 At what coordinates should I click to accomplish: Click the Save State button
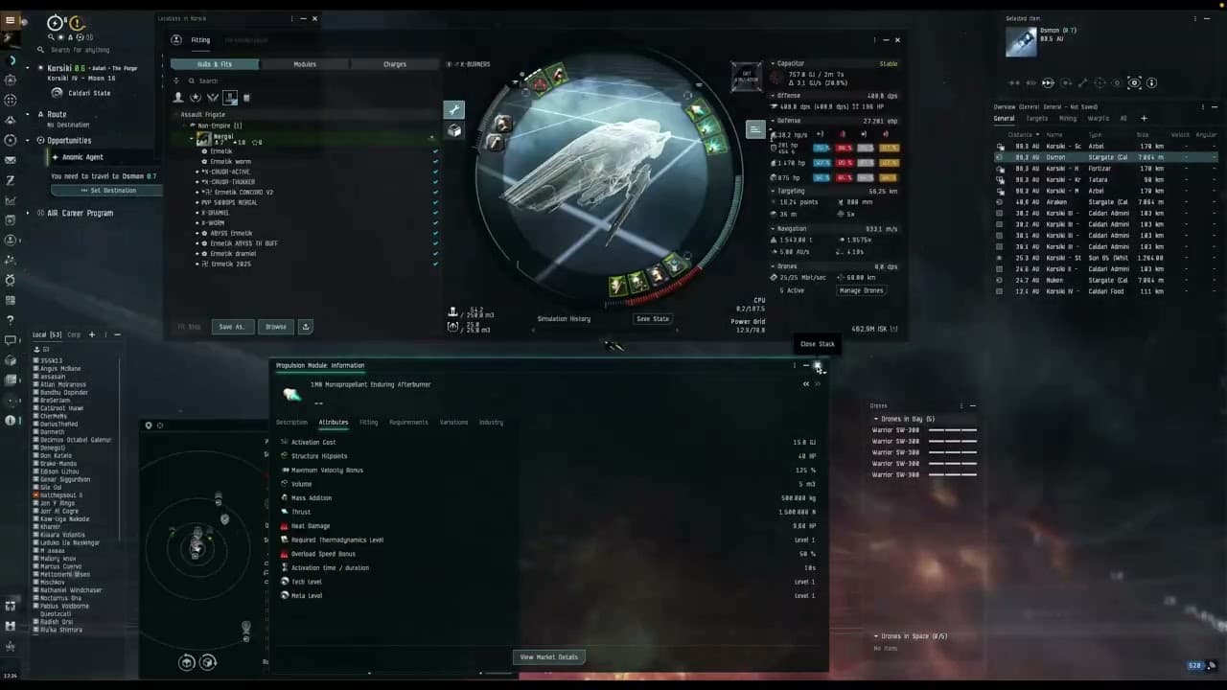[653, 319]
